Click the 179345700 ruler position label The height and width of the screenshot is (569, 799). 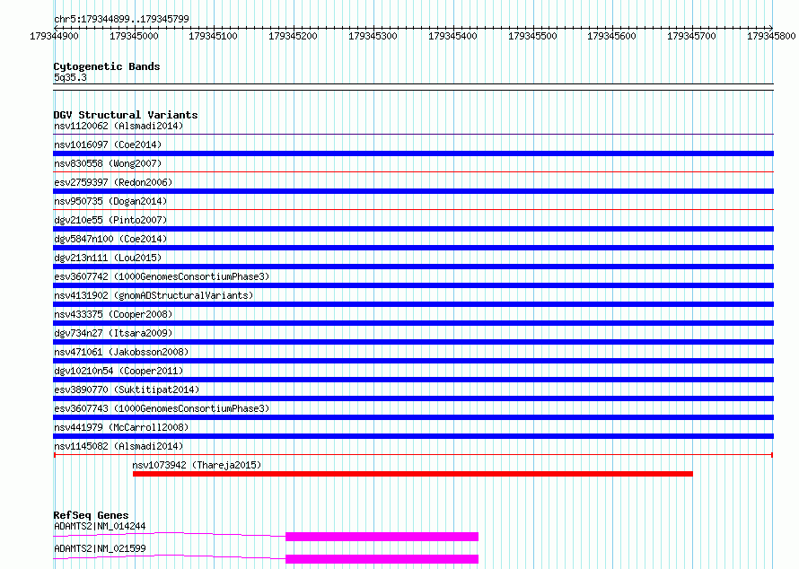click(691, 36)
